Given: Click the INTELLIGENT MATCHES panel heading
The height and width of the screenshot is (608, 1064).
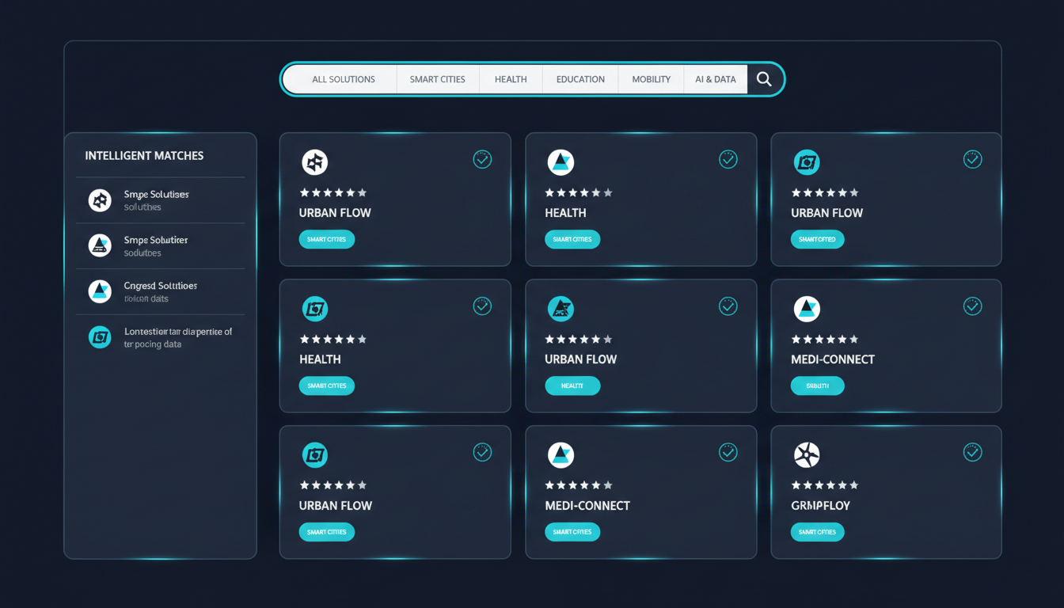Looking at the screenshot, I should 144,156.
